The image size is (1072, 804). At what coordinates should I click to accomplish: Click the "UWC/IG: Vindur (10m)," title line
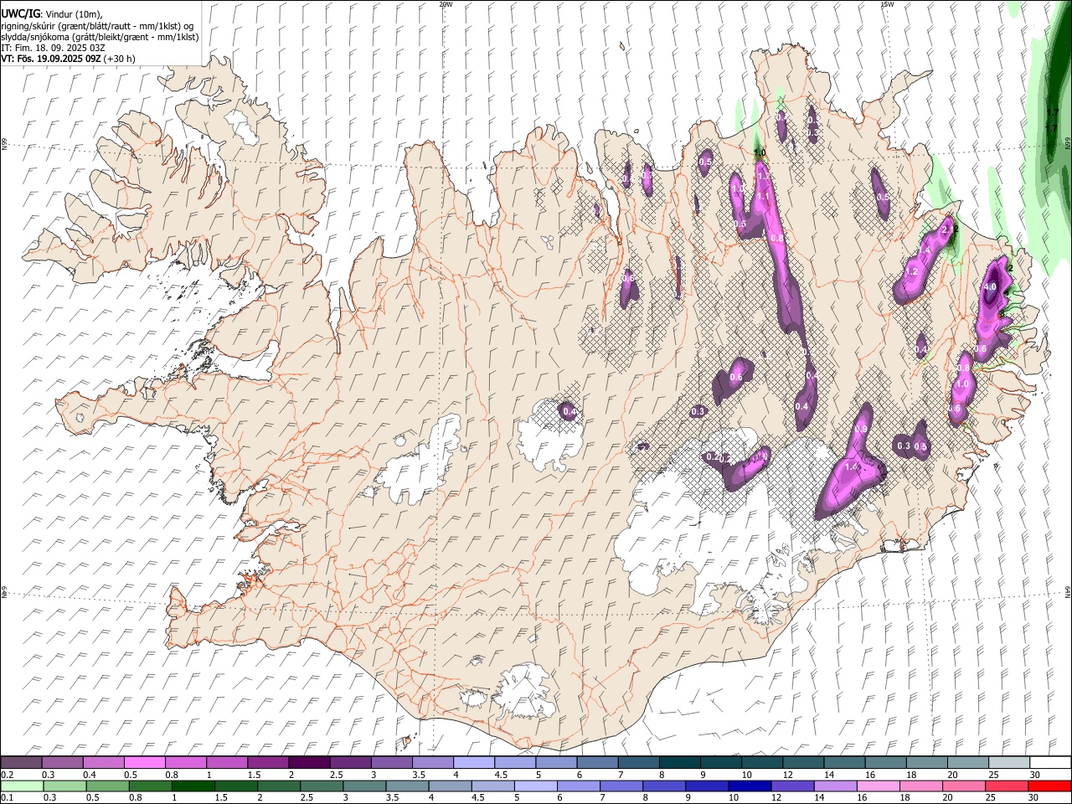tap(53, 14)
